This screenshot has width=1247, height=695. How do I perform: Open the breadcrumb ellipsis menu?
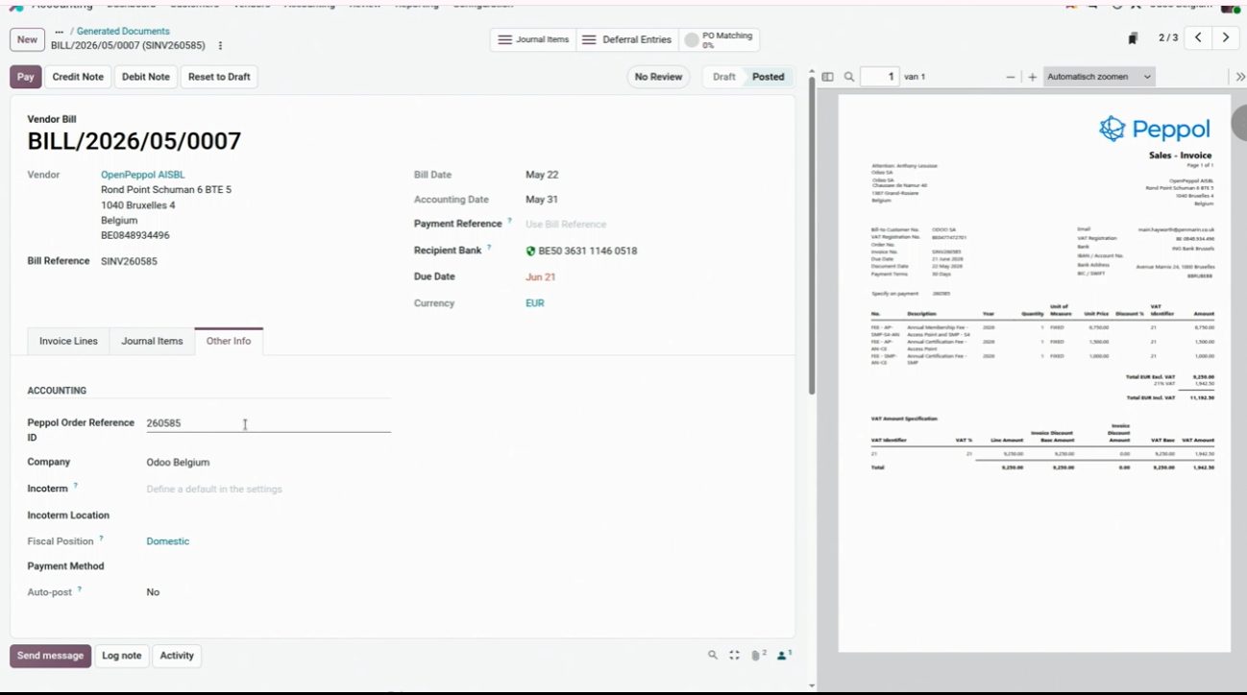pyautogui.click(x=60, y=32)
